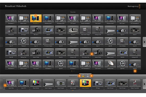Select the Workstation 7 source

[x=73, y=64]
